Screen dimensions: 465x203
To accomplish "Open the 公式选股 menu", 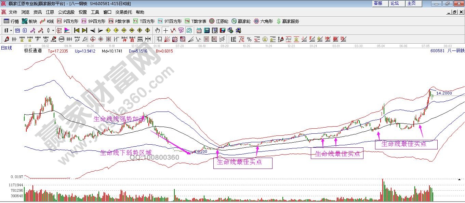I will coord(66,12).
